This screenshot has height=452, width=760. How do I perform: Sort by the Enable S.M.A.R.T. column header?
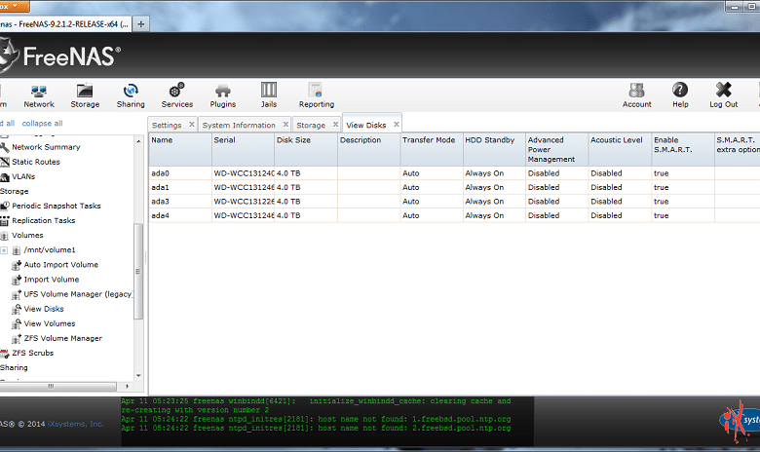coord(683,149)
